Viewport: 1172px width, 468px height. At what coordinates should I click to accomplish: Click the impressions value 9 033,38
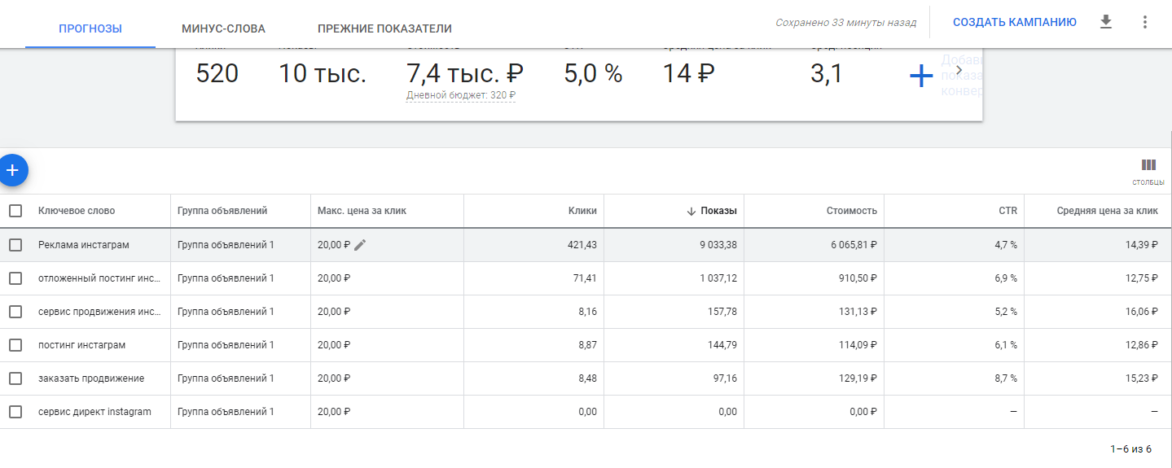(718, 245)
